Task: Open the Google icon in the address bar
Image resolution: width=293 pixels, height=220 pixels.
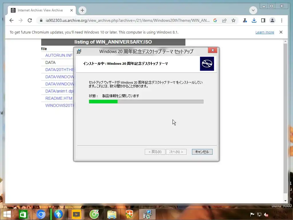Action: click(x=215, y=20)
